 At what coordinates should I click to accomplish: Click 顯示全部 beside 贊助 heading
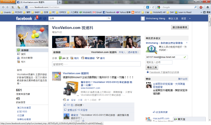[x=183, y=79]
